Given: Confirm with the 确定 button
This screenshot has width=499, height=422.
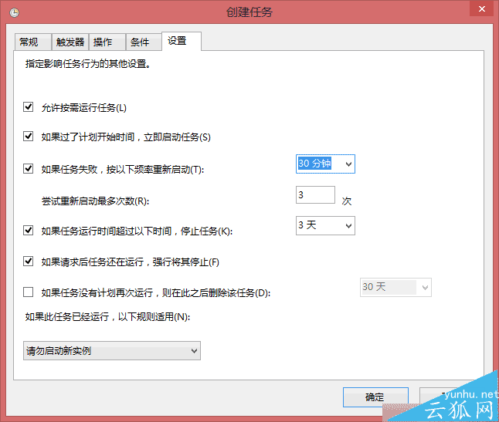Looking at the screenshot, I should tap(375, 397).
